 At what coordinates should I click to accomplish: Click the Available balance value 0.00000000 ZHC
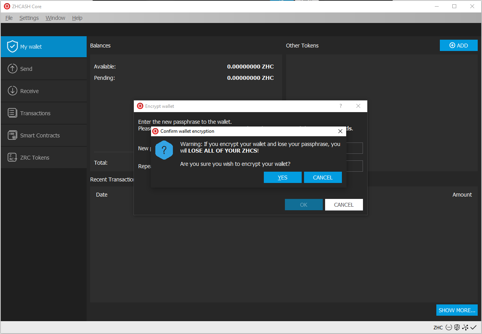click(x=251, y=67)
